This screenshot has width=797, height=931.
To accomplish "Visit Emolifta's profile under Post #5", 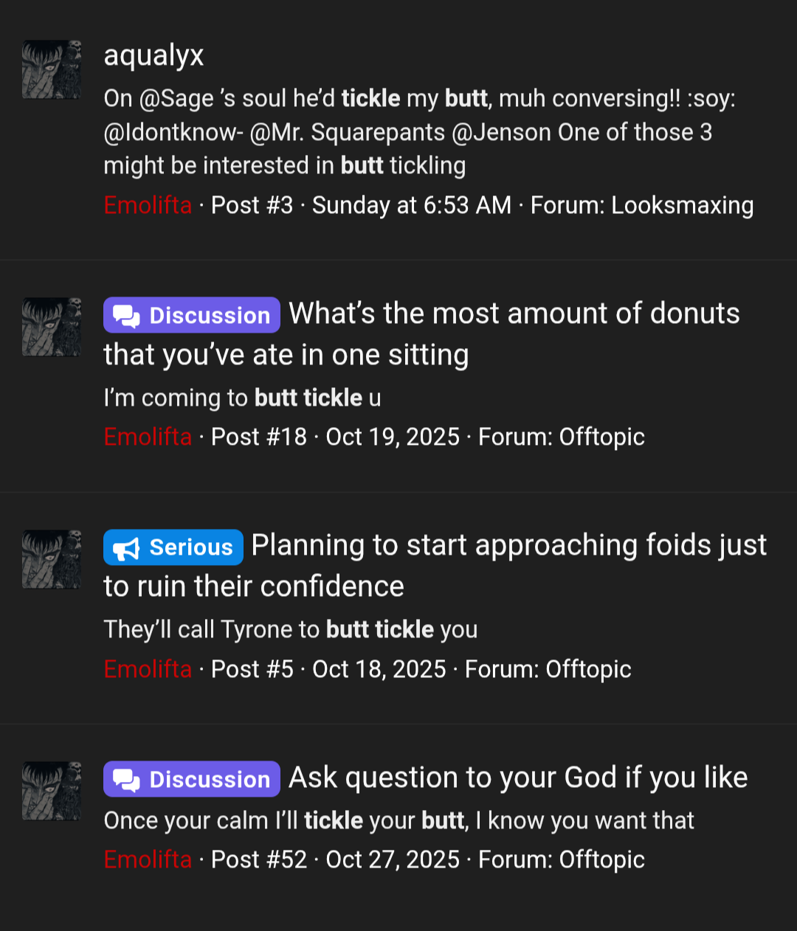I will 148,669.
